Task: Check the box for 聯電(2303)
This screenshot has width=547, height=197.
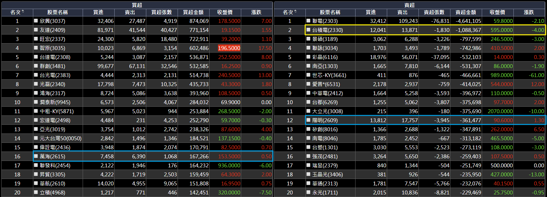Action: click(308, 21)
